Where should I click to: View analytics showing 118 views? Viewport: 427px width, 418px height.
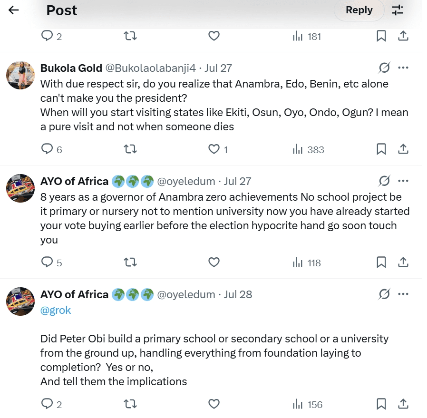pyautogui.click(x=307, y=262)
